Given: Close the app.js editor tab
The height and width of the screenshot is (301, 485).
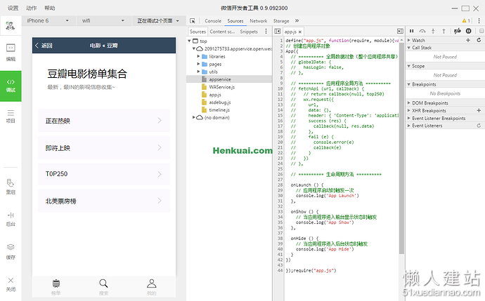Looking at the screenshot, I should click(x=299, y=32).
